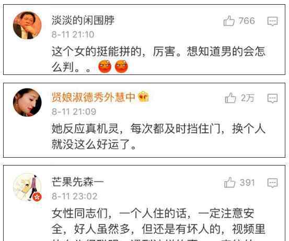Reply to 芒果先森一's comment
The image size is (289, 241).
pos(273,183)
